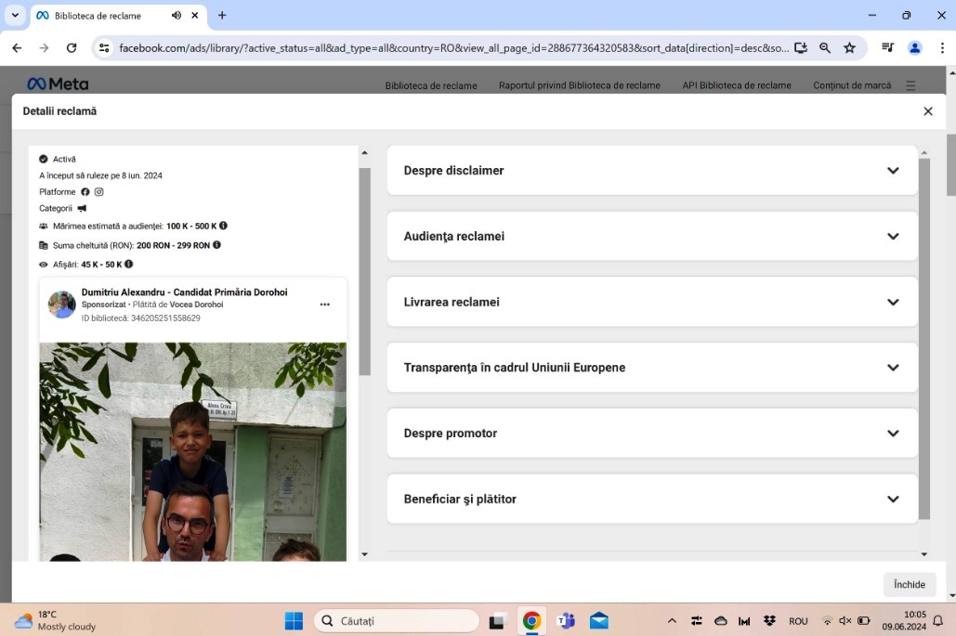Click the info icon beside audience size
This screenshot has width=956, height=636.
[x=223, y=226]
